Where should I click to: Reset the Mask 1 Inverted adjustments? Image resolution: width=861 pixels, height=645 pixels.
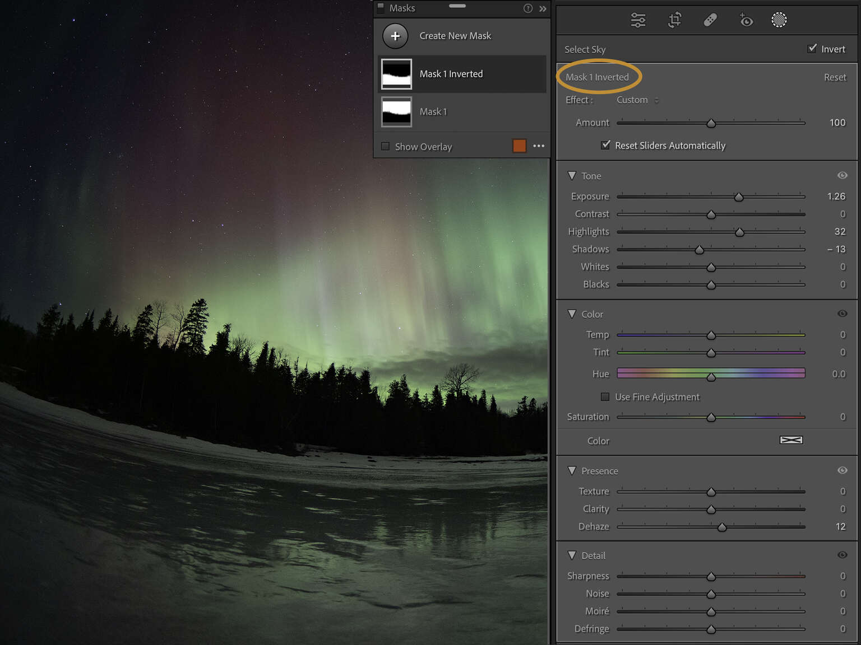(x=835, y=77)
